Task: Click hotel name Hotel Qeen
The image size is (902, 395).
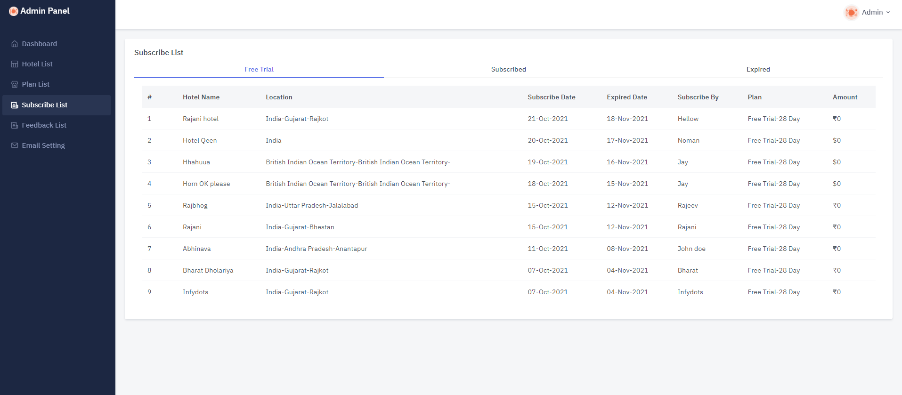Action: click(x=200, y=140)
